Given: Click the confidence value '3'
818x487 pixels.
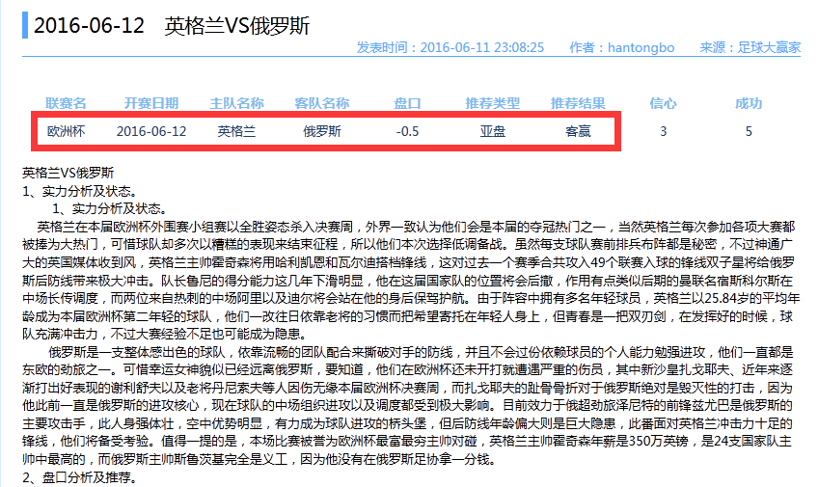Looking at the screenshot, I should (663, 131).
